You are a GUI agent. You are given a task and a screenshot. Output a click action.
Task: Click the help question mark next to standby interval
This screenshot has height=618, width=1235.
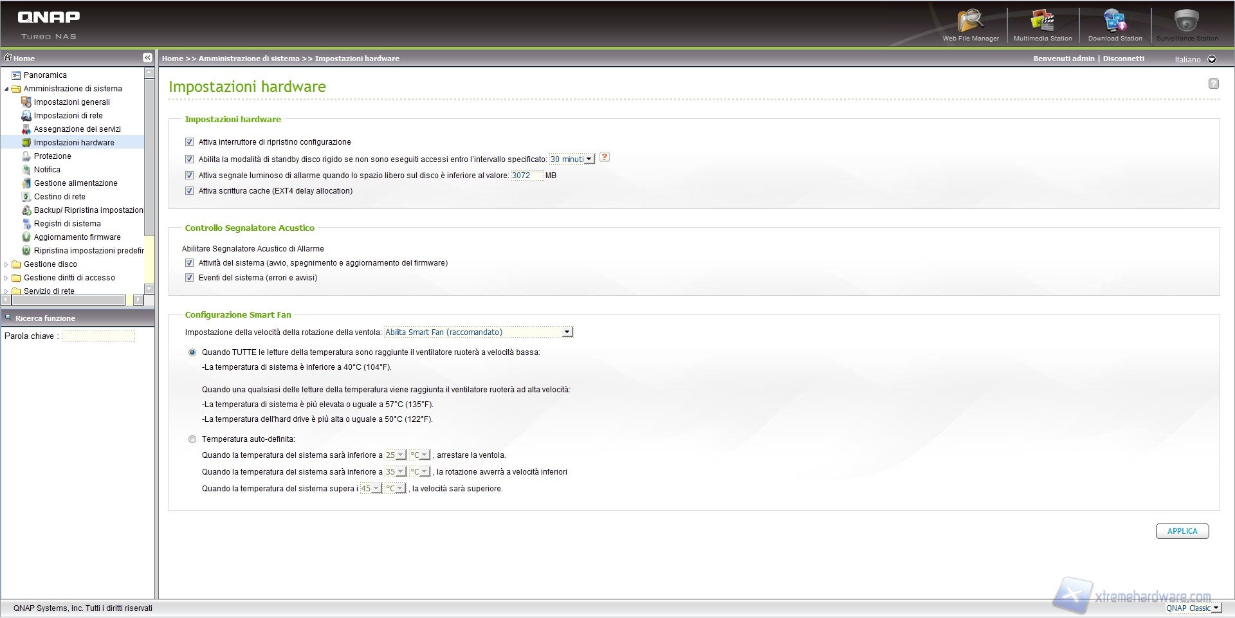tap(604, 158)
